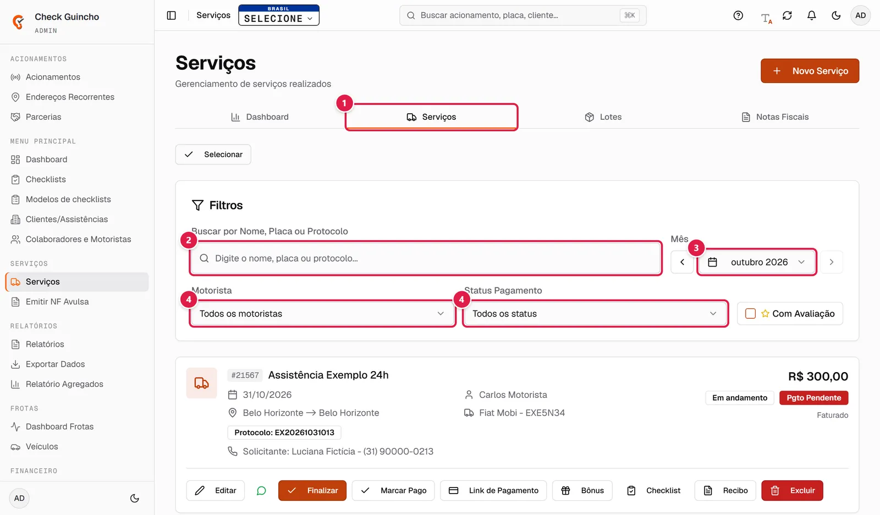The image size is (880, 515).
Task: Switch to the Notas Fiscais tab
Action: pos(775,117)
